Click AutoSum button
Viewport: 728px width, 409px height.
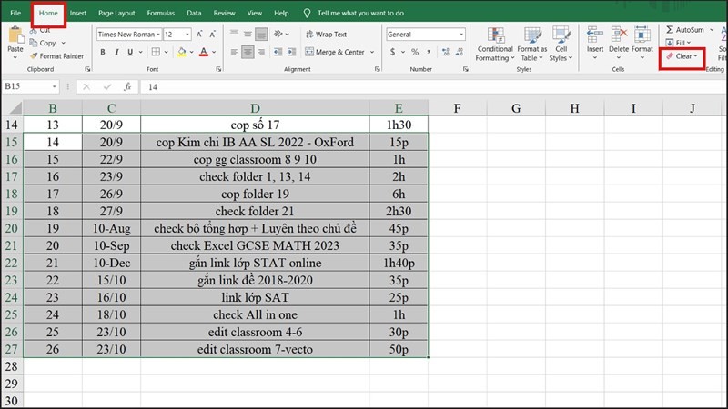[x=685, y=30]
